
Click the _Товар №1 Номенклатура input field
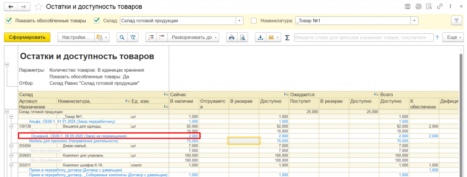tap(353, 21)
